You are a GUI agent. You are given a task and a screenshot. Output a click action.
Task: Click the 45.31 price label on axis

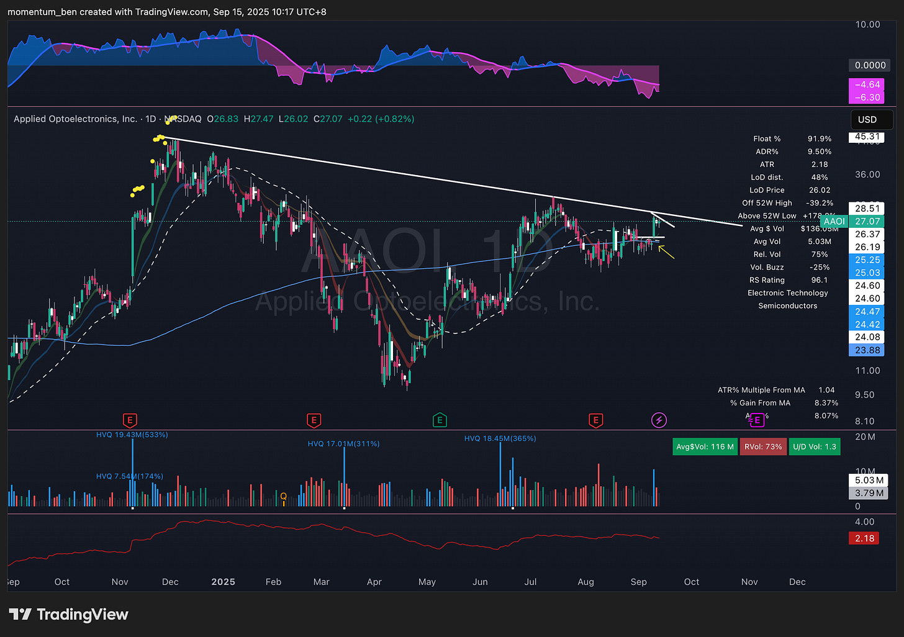867,136
